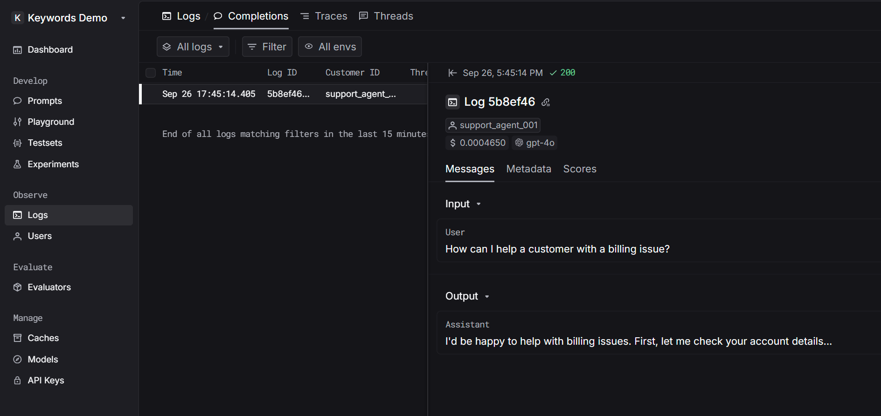Go to Experiments flask icon
The width and height of the screenshot is (881, 416).
[18, 164]
